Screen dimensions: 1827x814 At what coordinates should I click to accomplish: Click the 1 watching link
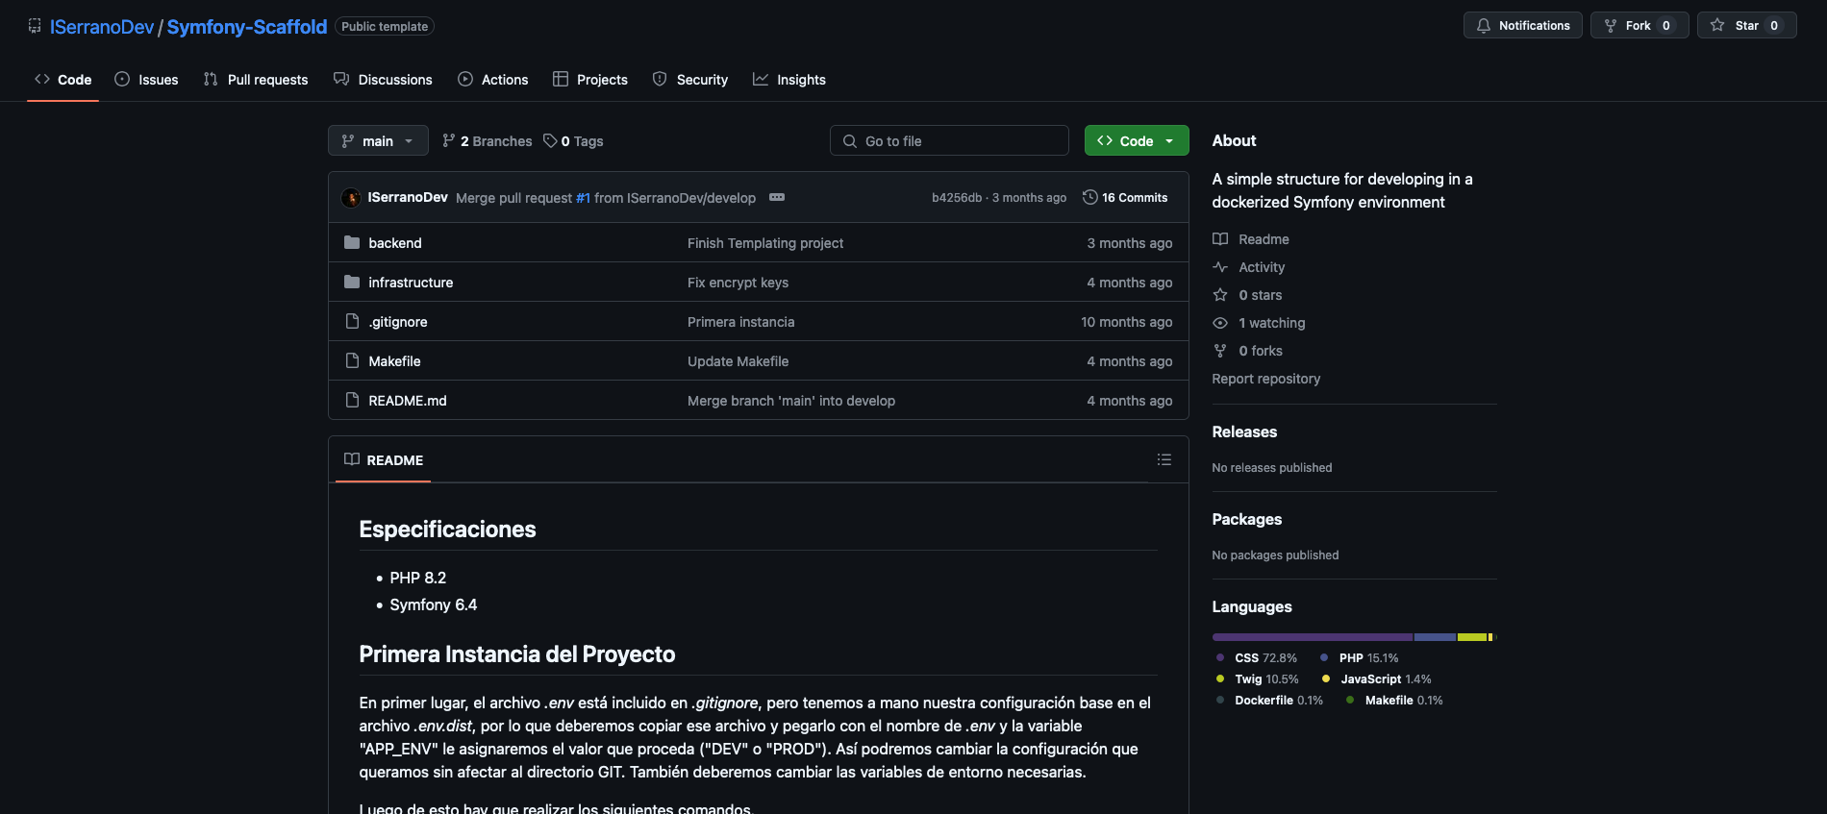click(1259, 323)
